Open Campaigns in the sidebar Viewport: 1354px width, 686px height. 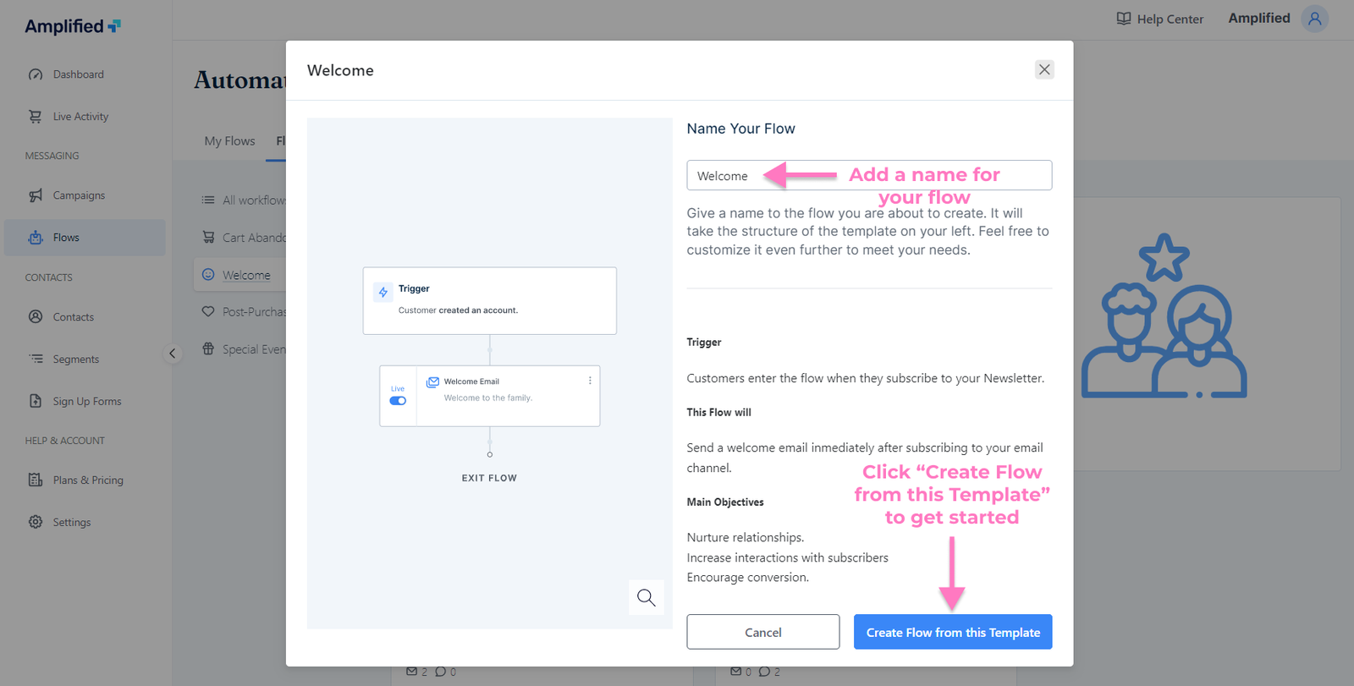pos(79,195)
